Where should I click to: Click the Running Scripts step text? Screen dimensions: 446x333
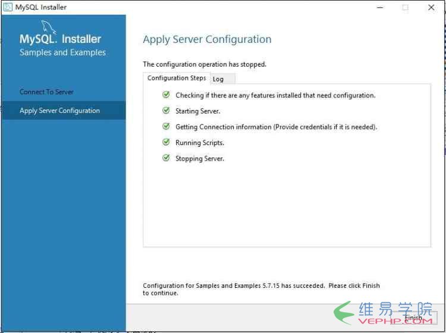point(200,143)
